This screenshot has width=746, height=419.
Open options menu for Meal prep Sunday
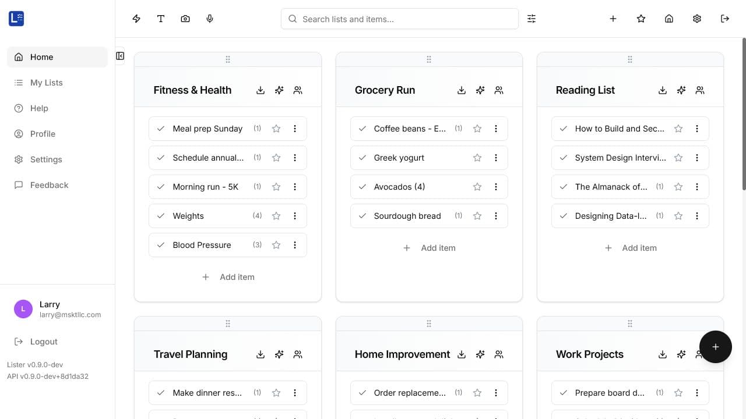pyautogui.click(x=295, y=129)
